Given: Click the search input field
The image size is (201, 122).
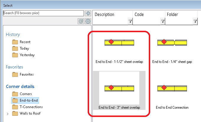Looking at the screenshot, I should click(43, 13).
